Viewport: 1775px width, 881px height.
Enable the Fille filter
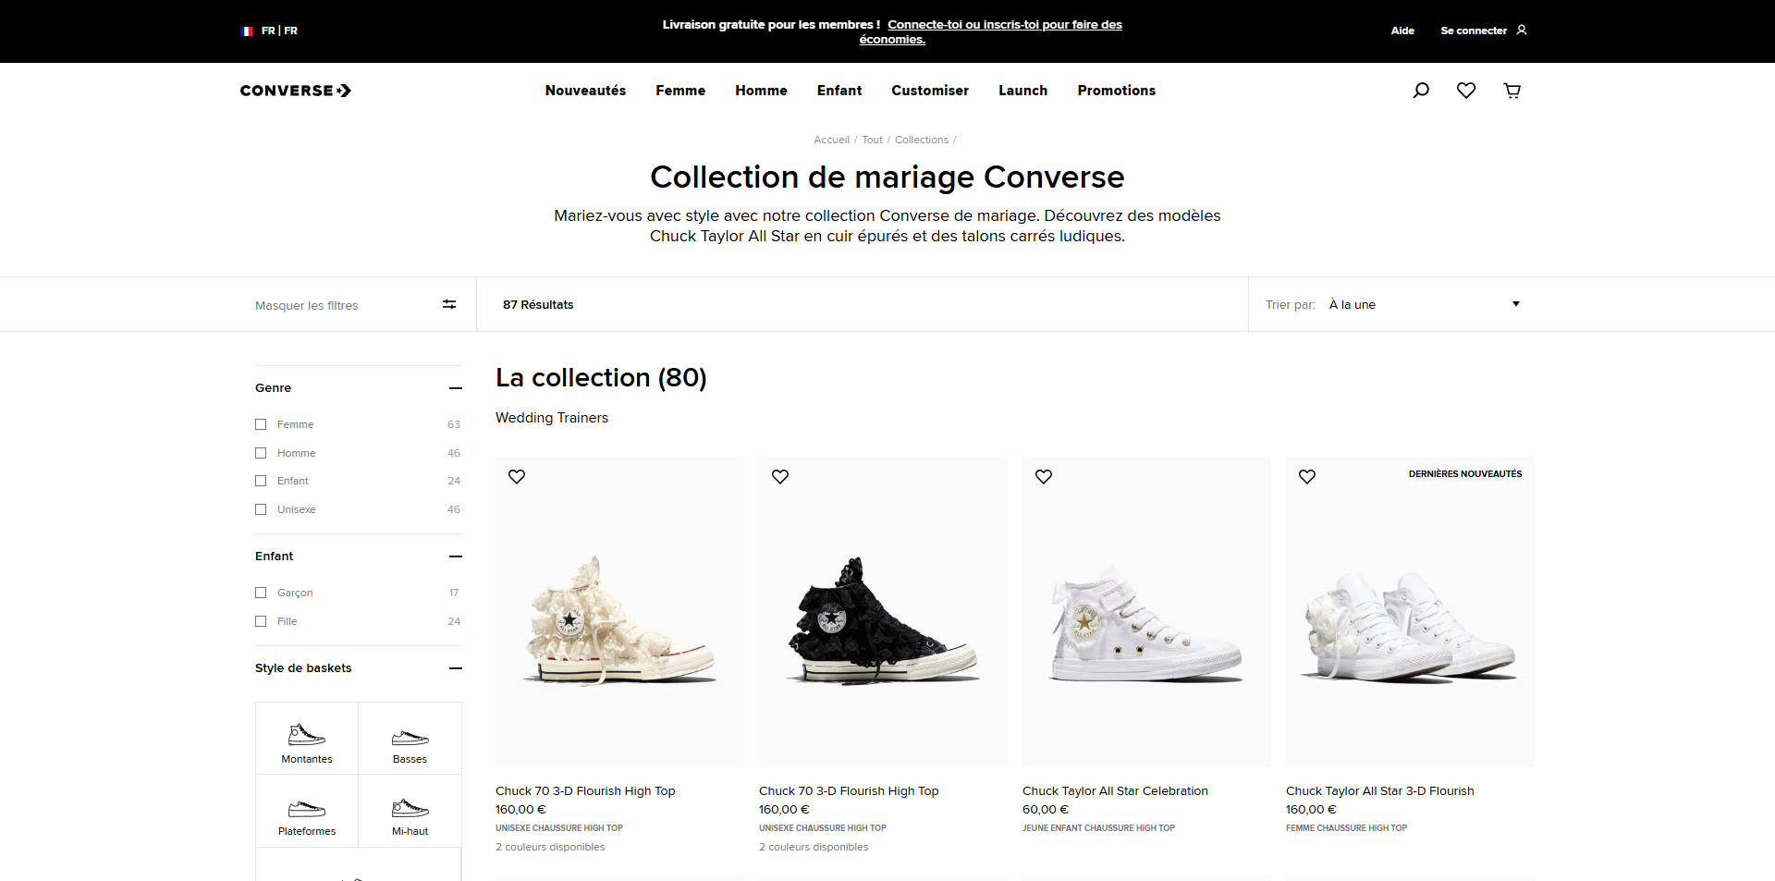[x=261, y=621]
